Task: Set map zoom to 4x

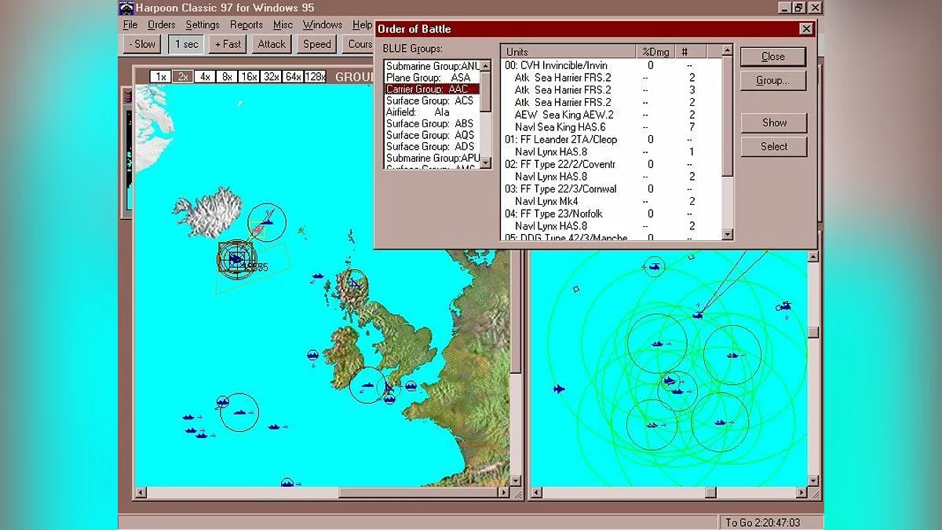Action: (x=204, y=76)
